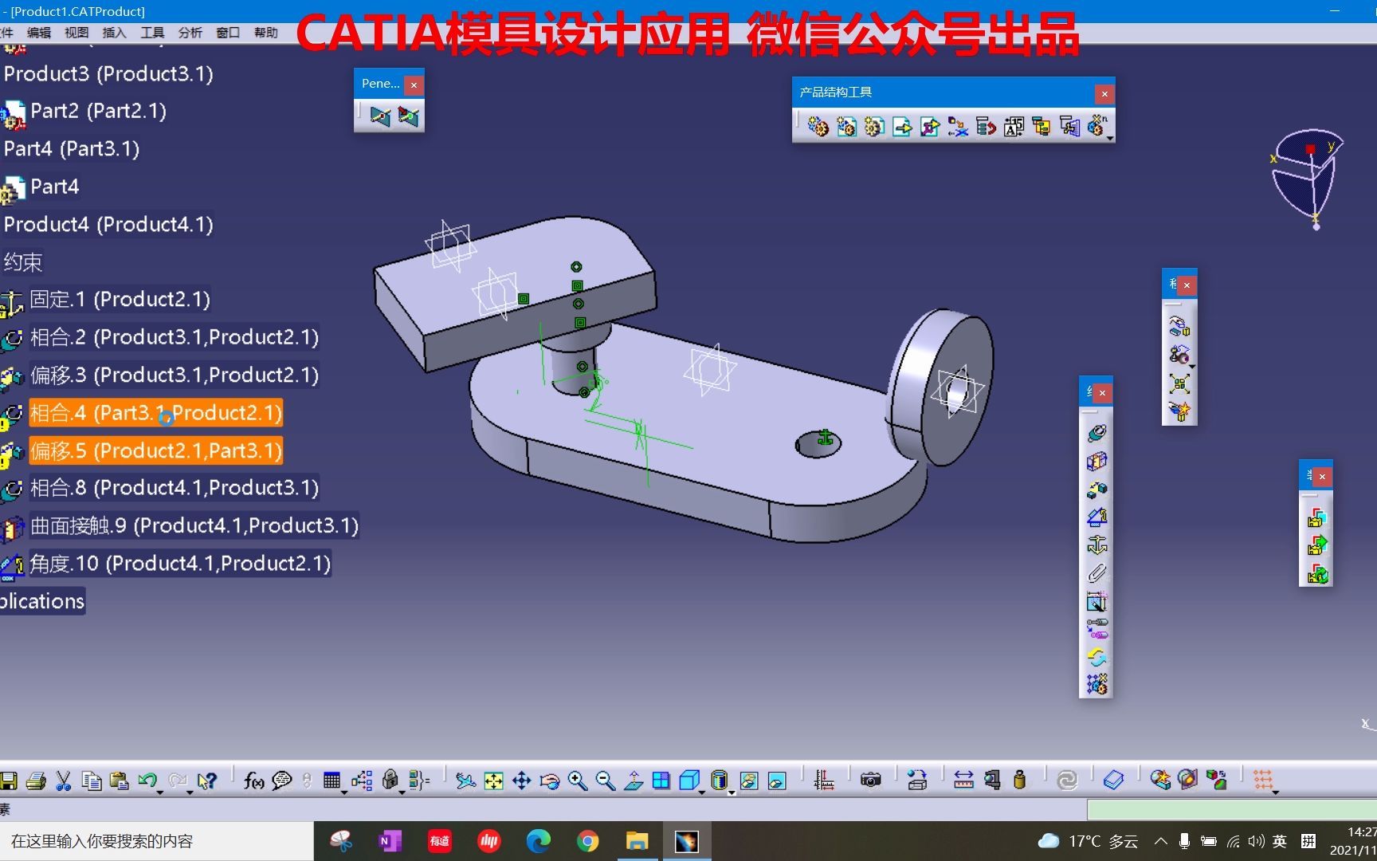
Task: Click the Reuse Pattern icon
Action: tap(1096, 684)
